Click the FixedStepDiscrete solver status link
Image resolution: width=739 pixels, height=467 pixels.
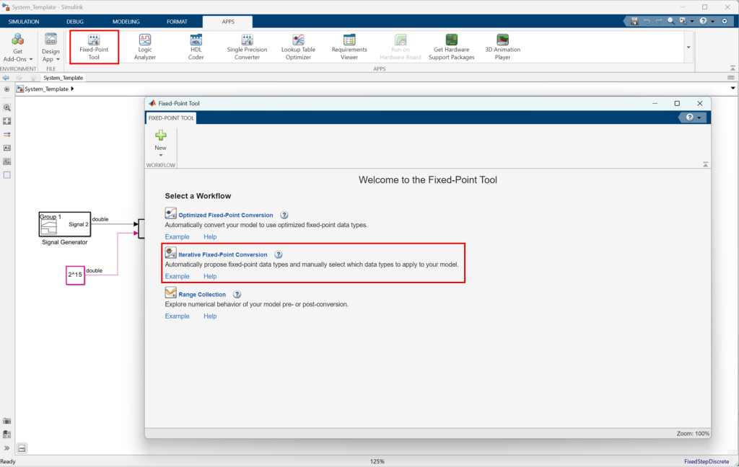point(706,461)
